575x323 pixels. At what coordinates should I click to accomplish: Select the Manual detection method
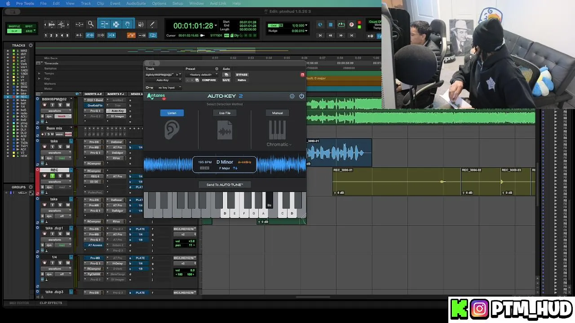[x=277, y=113]
